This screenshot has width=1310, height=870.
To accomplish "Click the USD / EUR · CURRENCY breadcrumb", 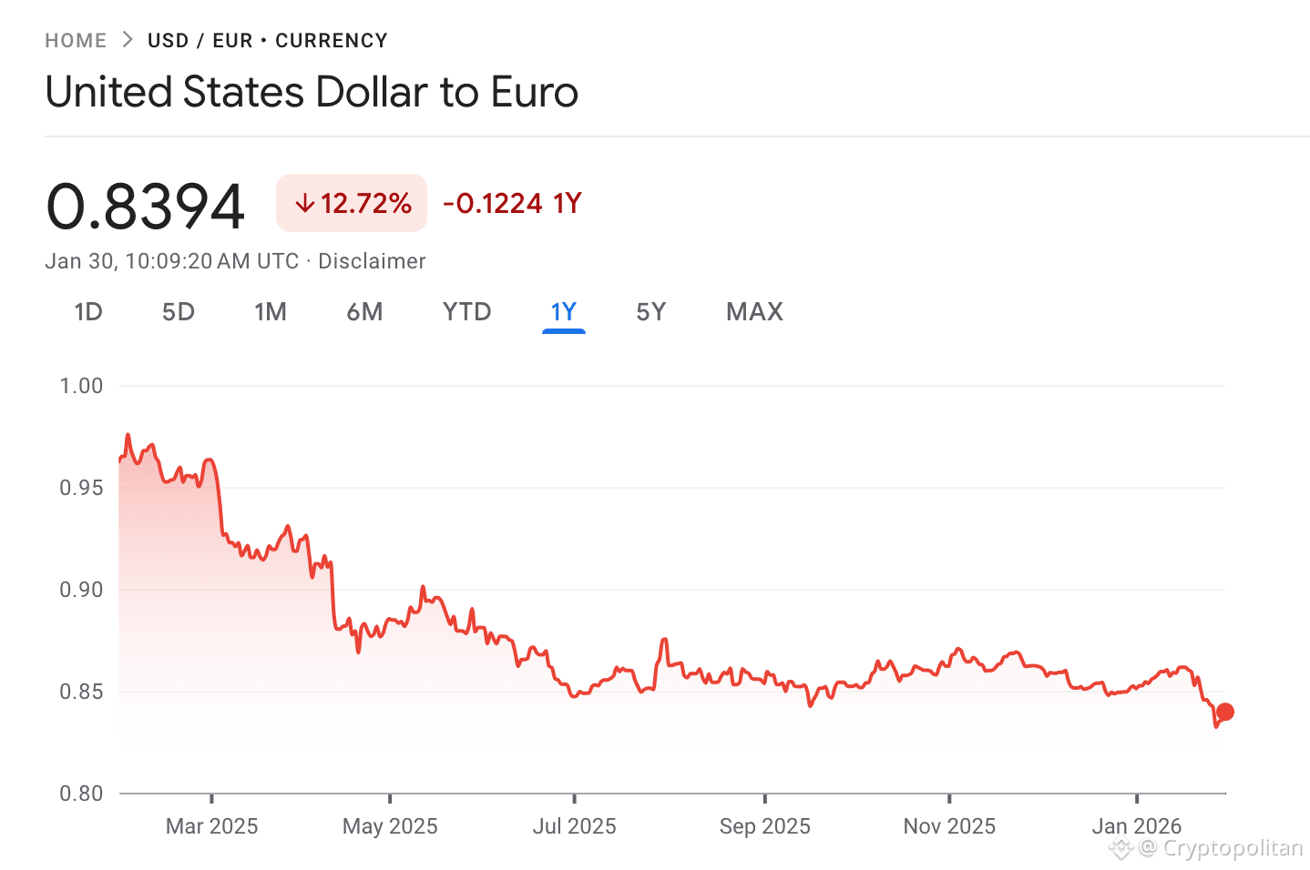I will pos(267,40).
